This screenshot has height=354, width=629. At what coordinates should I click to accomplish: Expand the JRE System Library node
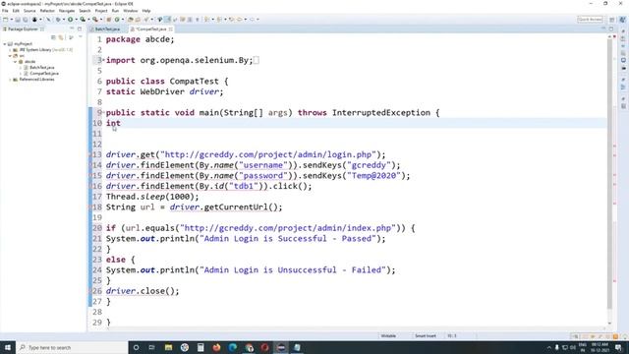[x=10, y=50]
